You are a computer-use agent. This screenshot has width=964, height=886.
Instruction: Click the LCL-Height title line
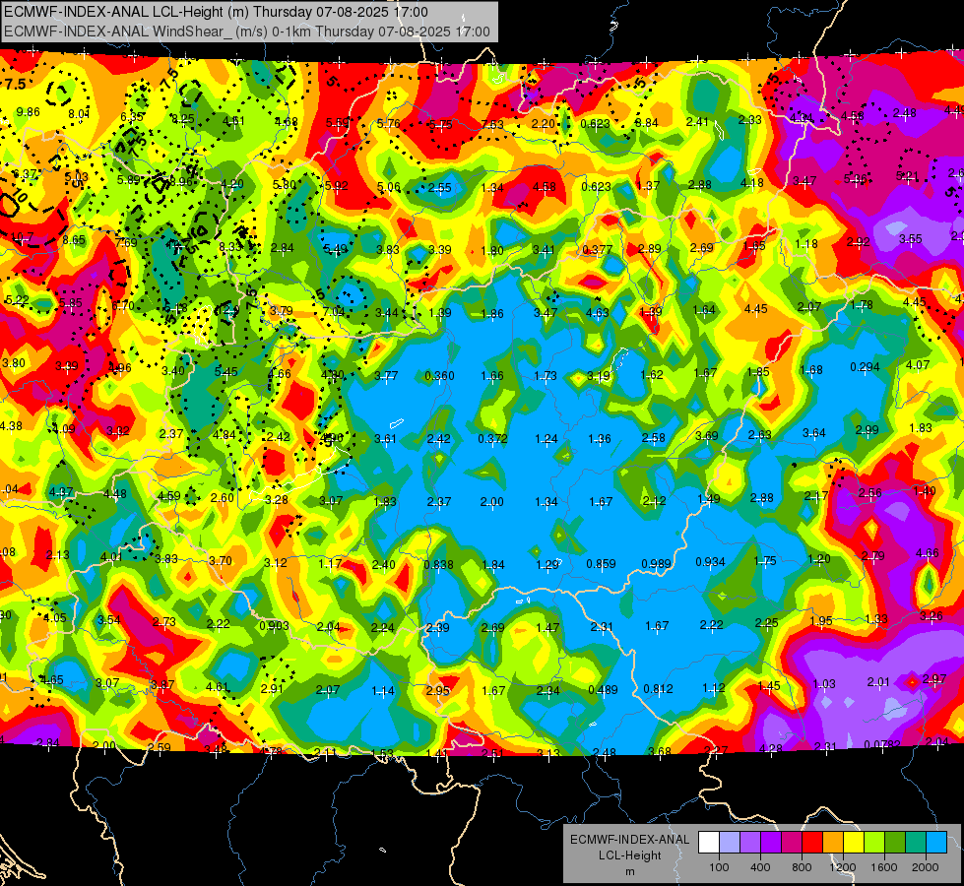pos(216,12)
